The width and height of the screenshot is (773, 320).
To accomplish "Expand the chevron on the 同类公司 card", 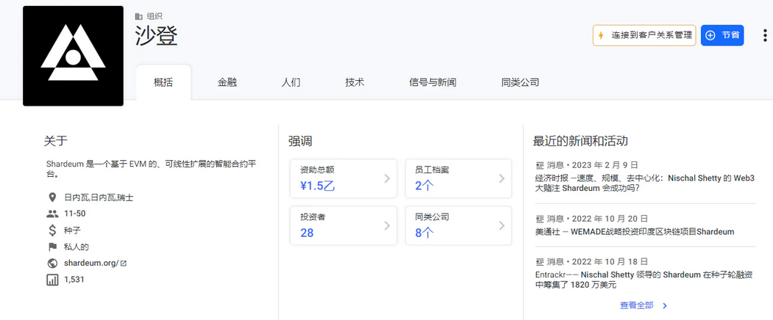I will coord(502,225).
